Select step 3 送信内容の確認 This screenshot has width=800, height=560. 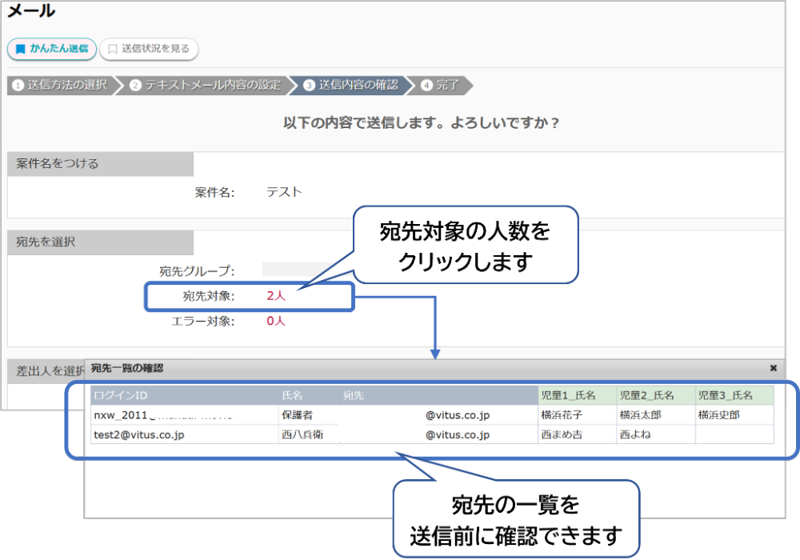350,85
